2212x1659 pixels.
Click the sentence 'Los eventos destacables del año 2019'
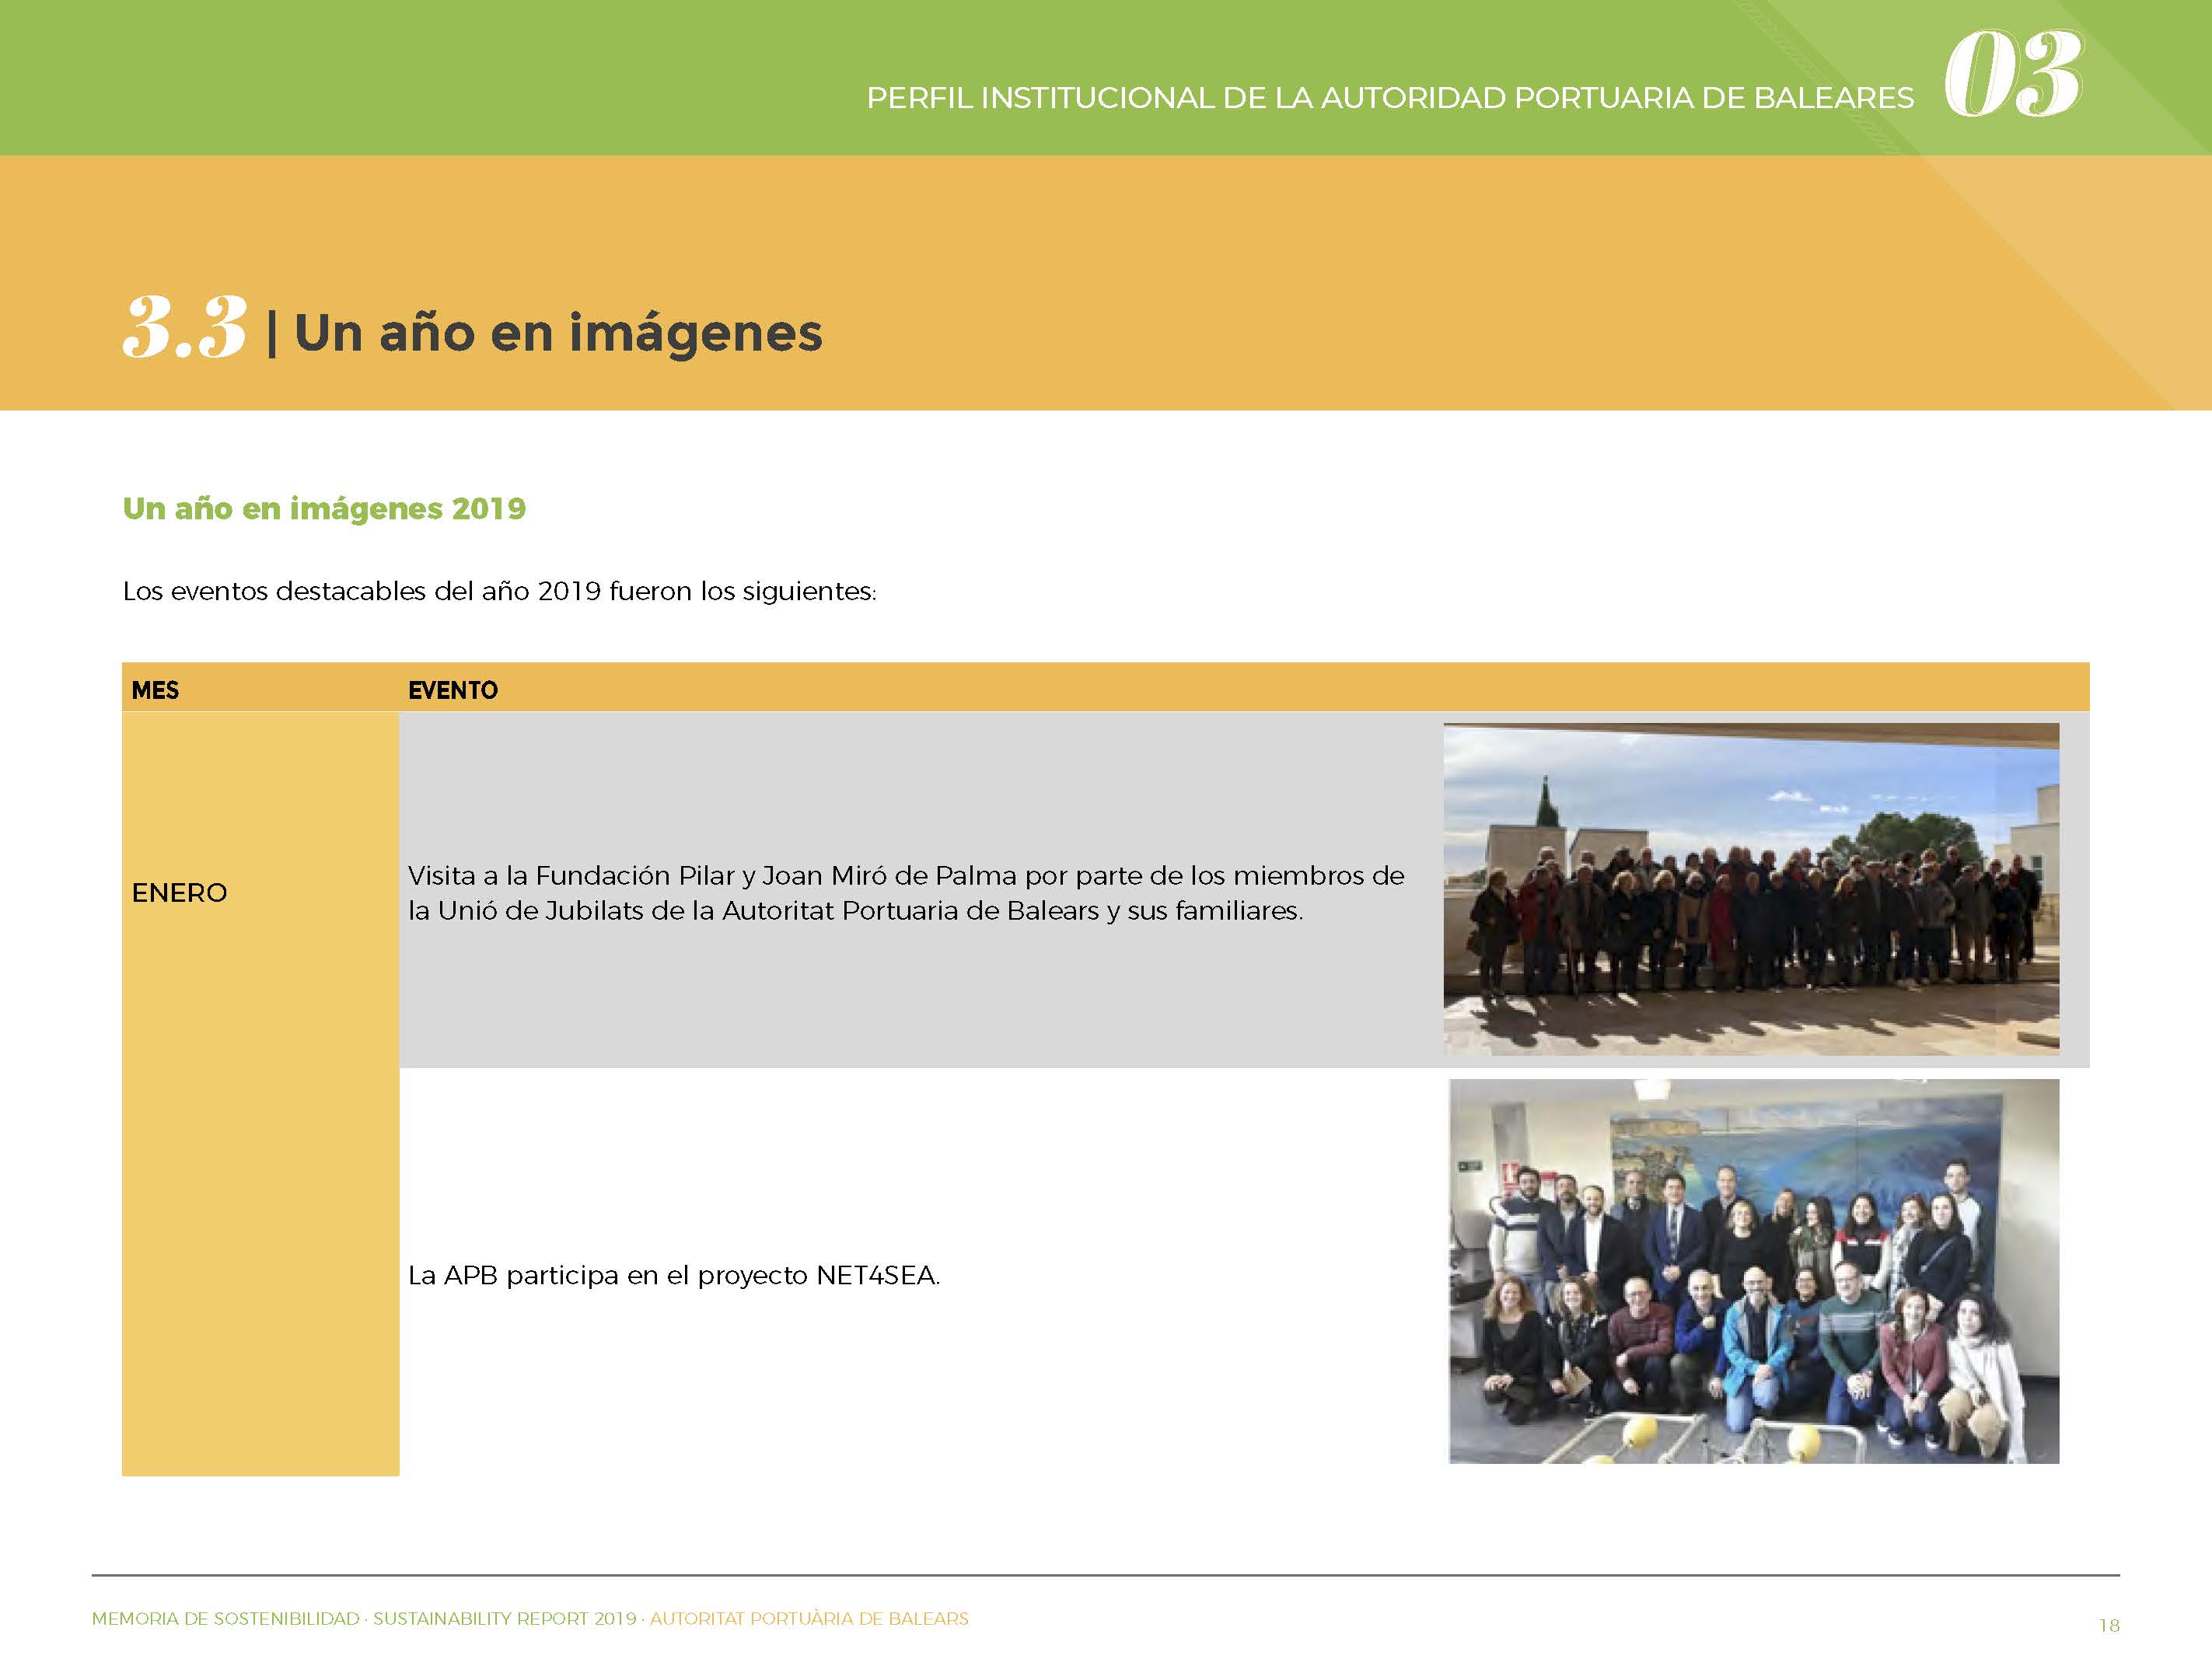500,591
